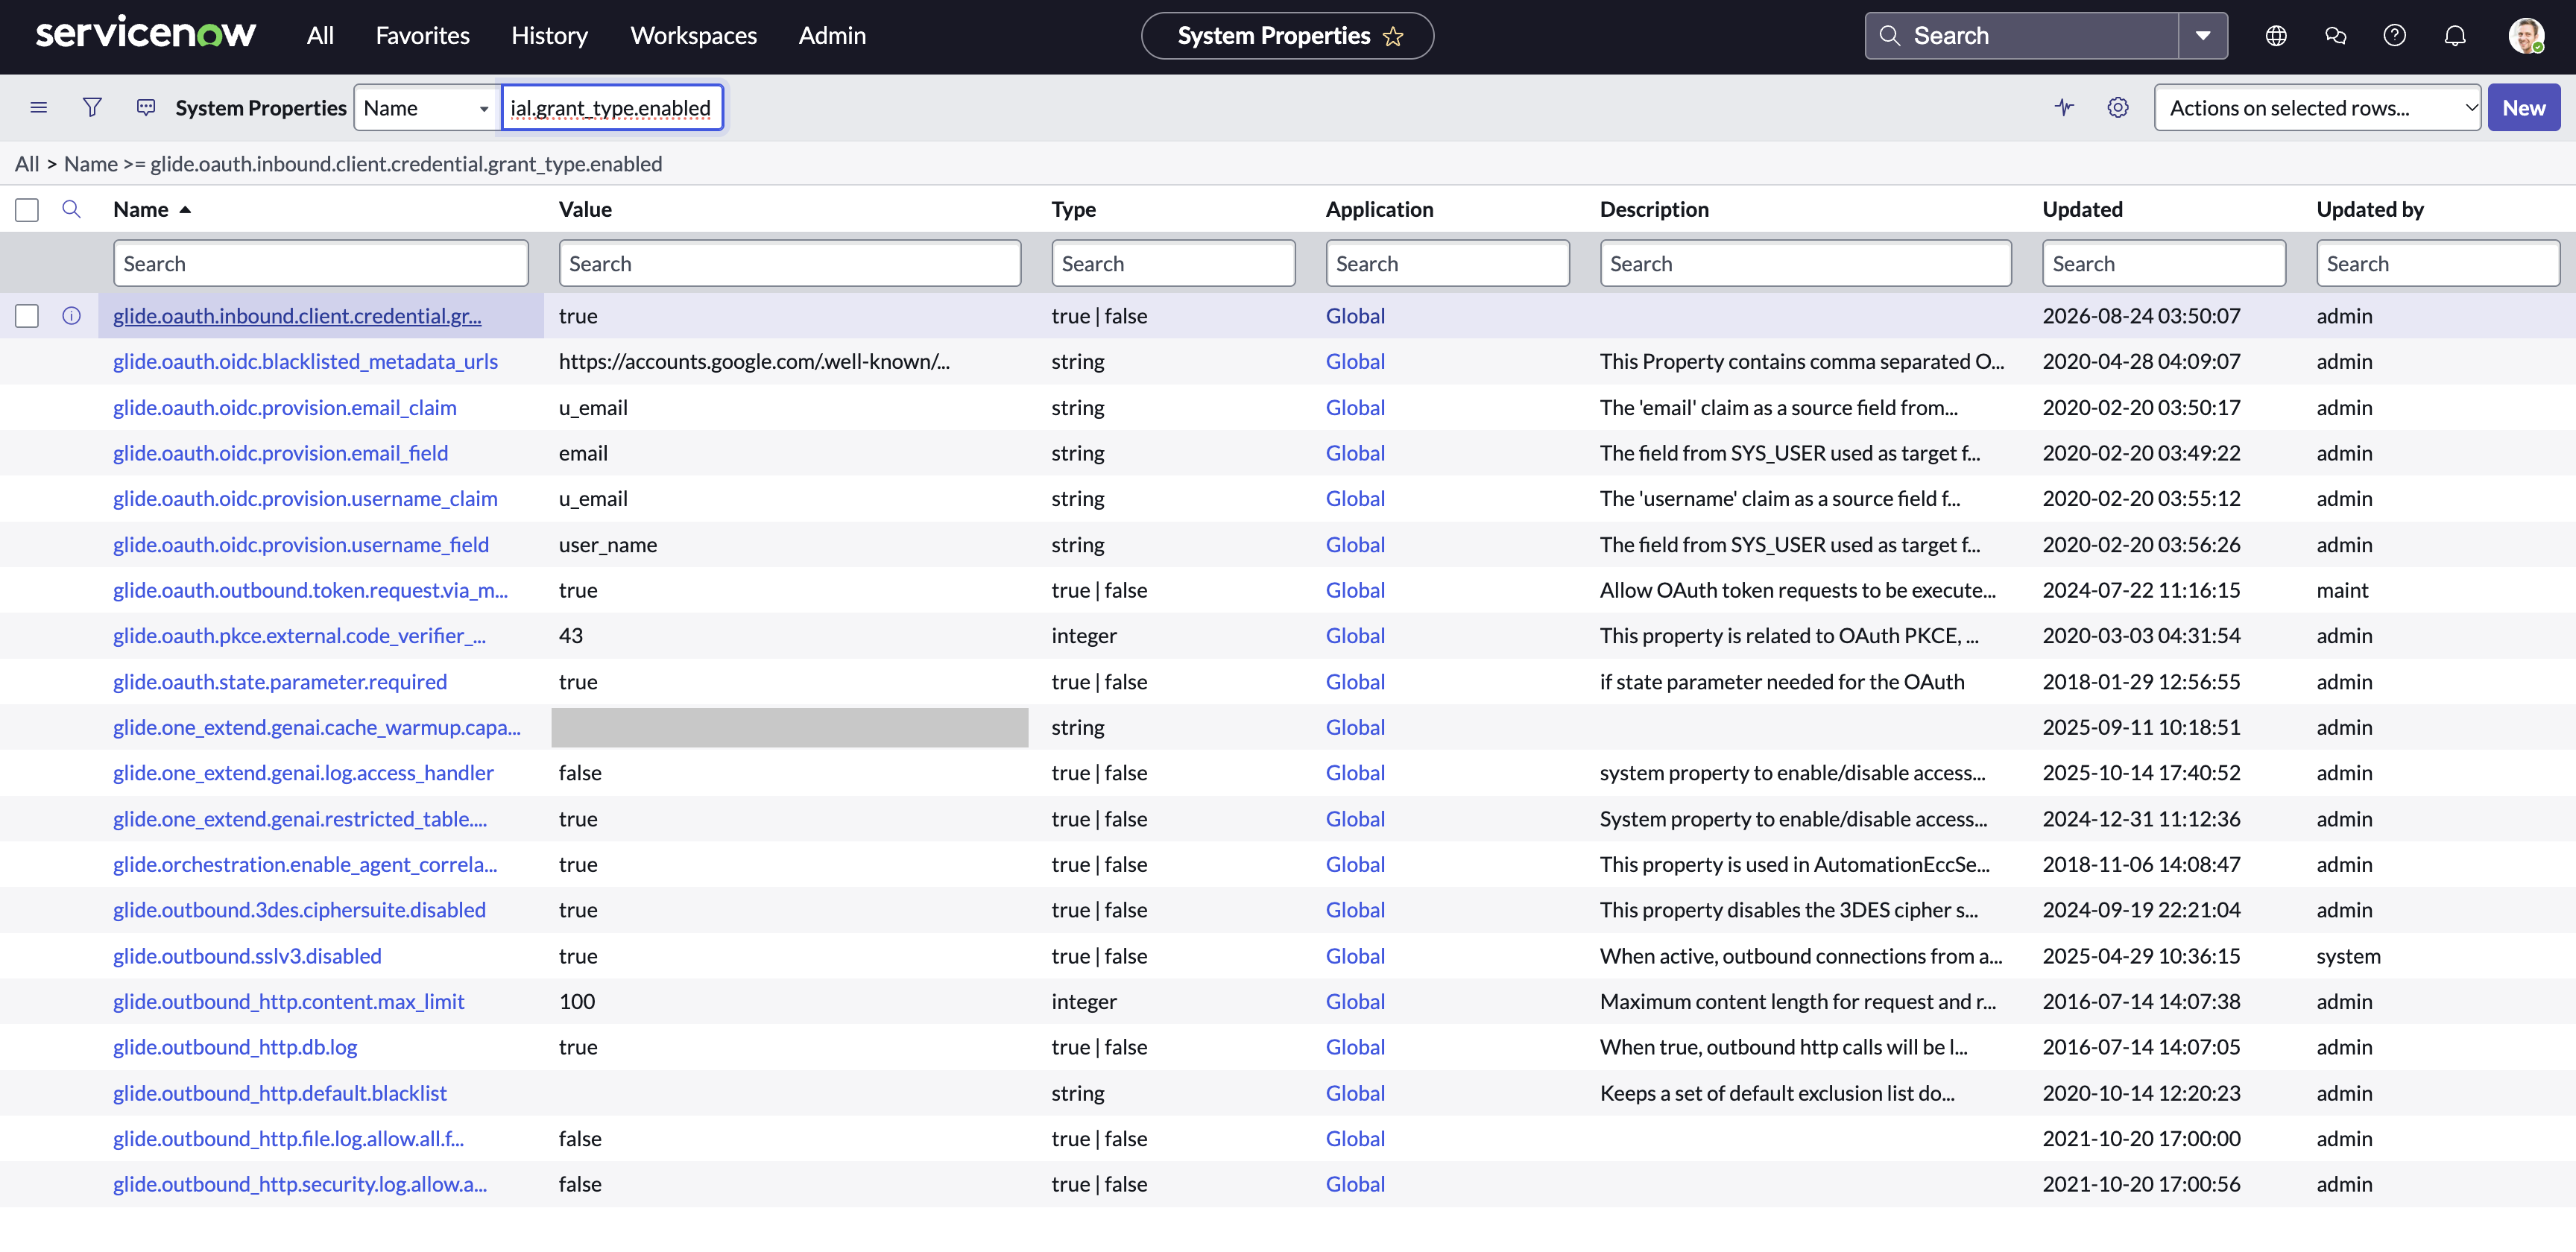Open glide.oauth.oidc.blacklisted_metadata_urls property
The height and width of the screenshot is (1252, 2576).
click(305, 361)
